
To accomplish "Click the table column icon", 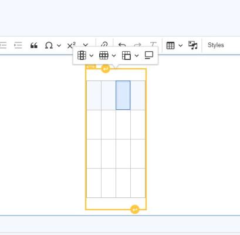I will 82,55.
